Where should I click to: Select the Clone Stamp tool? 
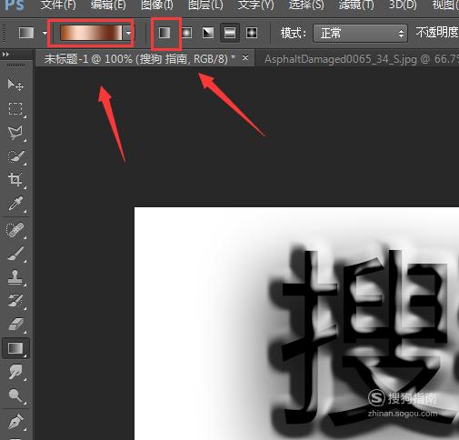[15, 277]
